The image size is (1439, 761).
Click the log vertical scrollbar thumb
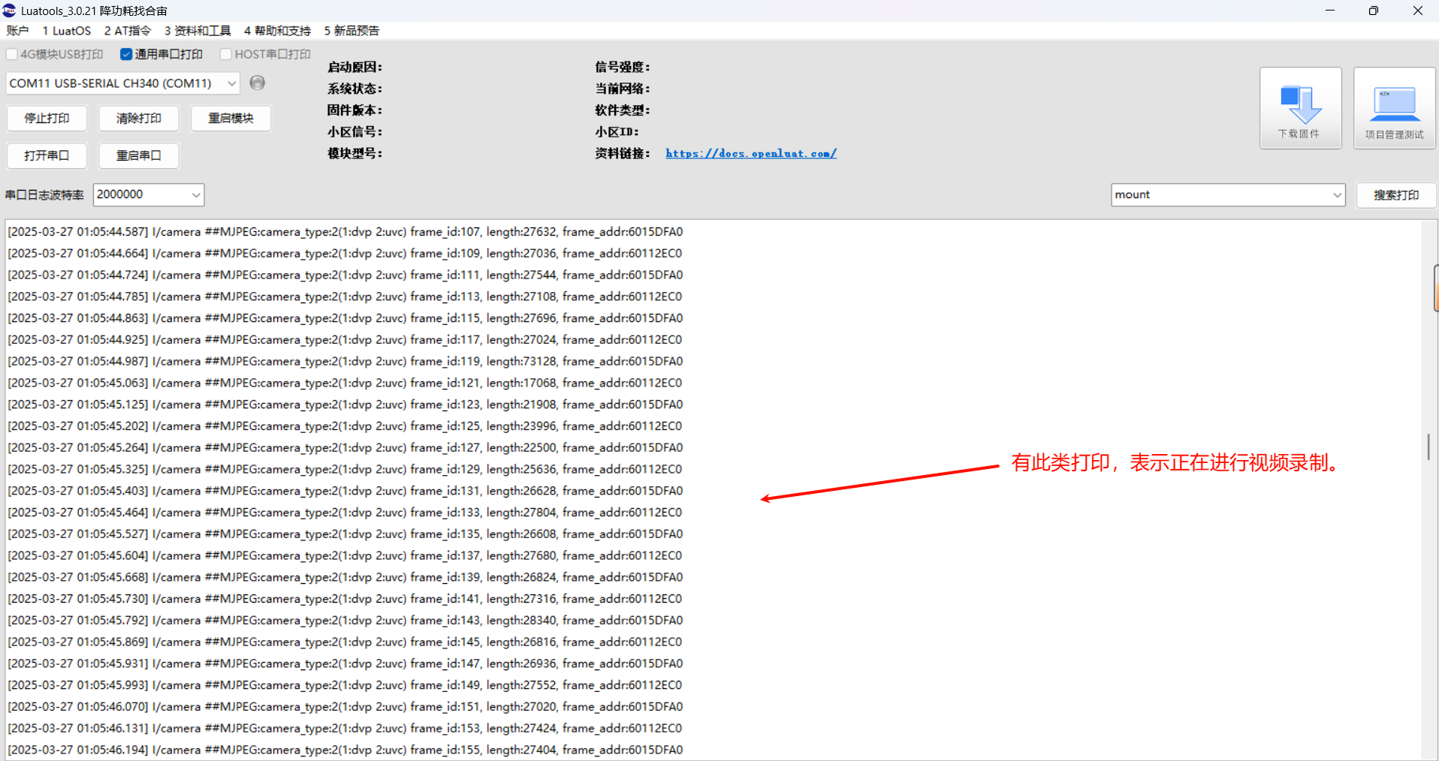pos(1428,447)
